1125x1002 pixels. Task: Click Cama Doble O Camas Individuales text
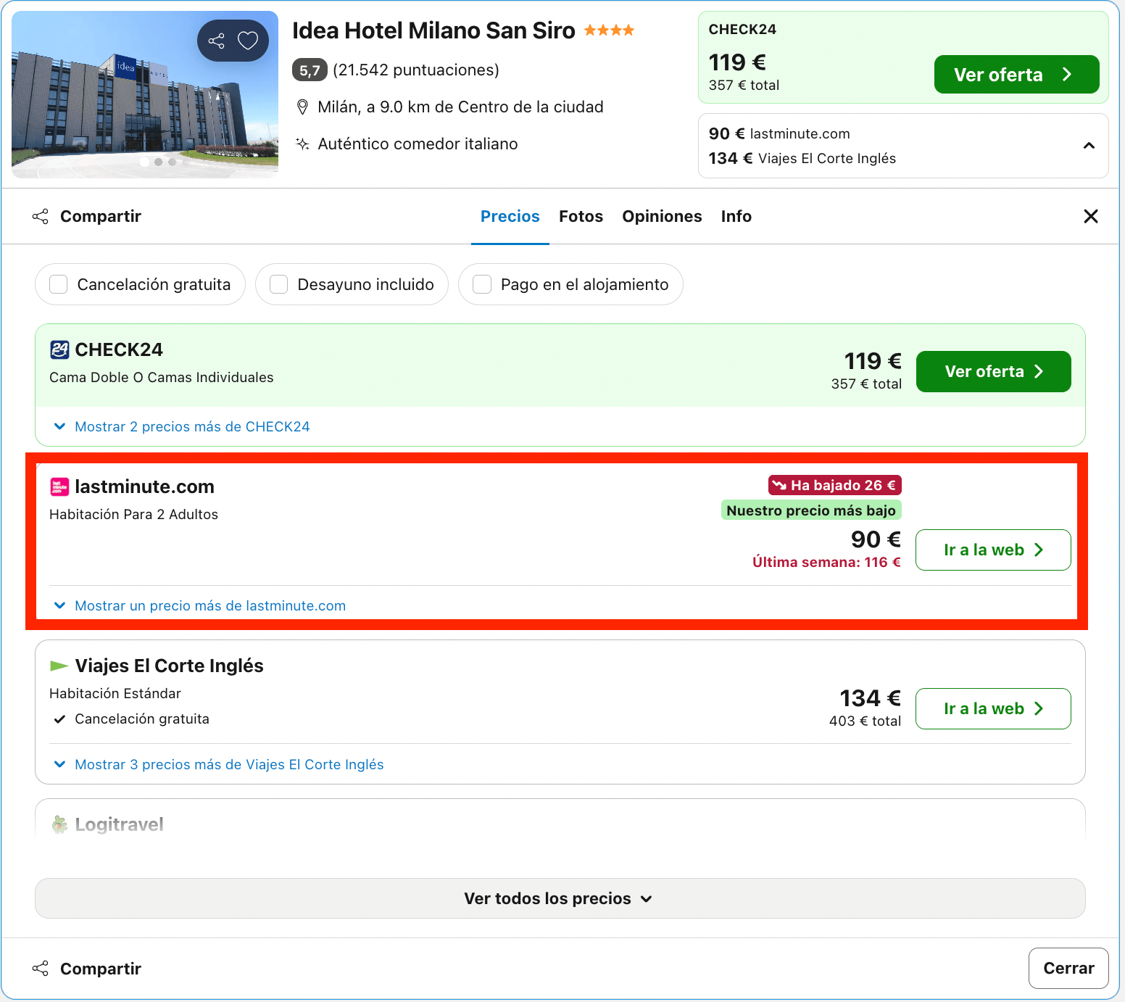coord(162,377)
